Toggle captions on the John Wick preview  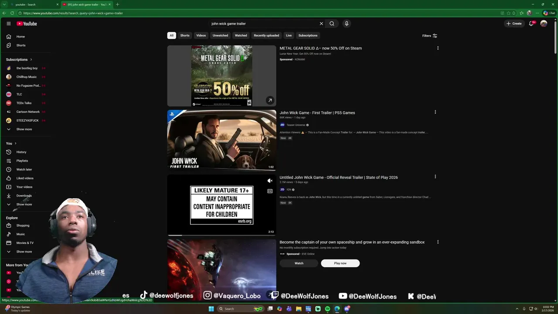point(270,191)
